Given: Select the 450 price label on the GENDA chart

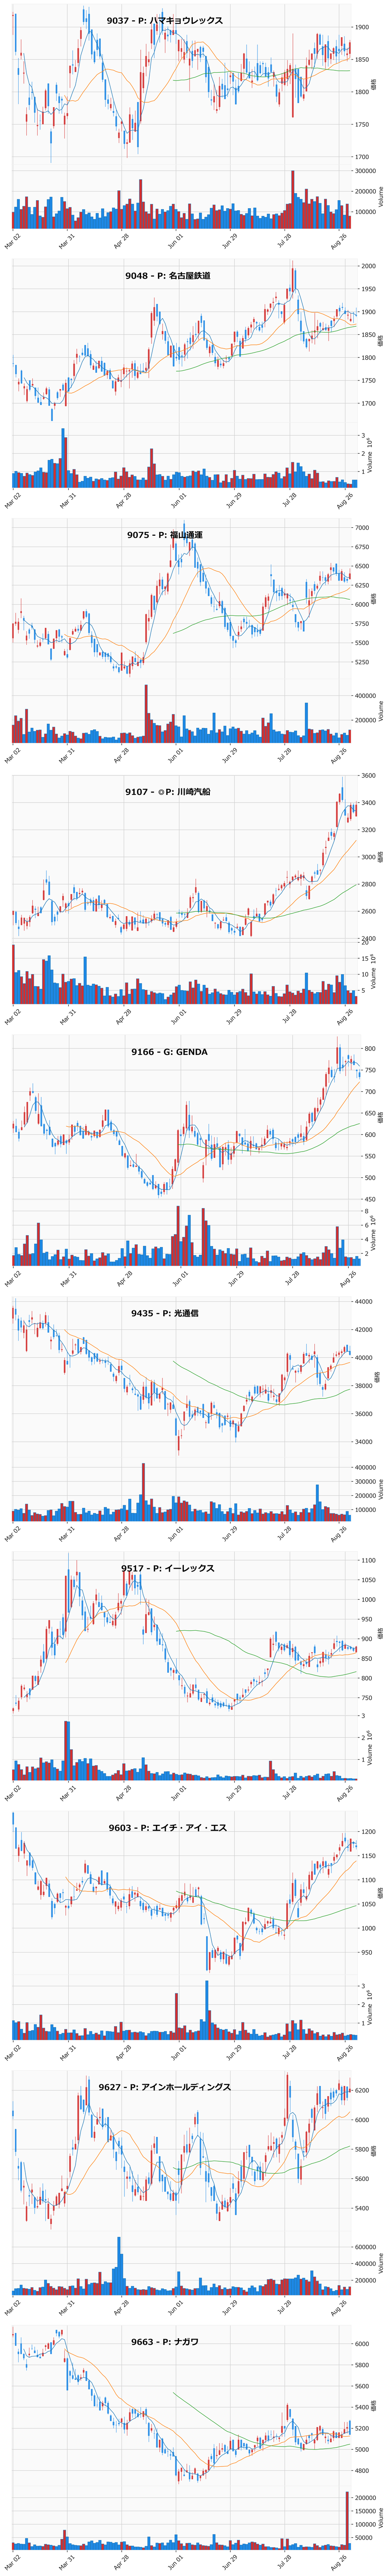Looking at the screenshot, I should 370,1199.
